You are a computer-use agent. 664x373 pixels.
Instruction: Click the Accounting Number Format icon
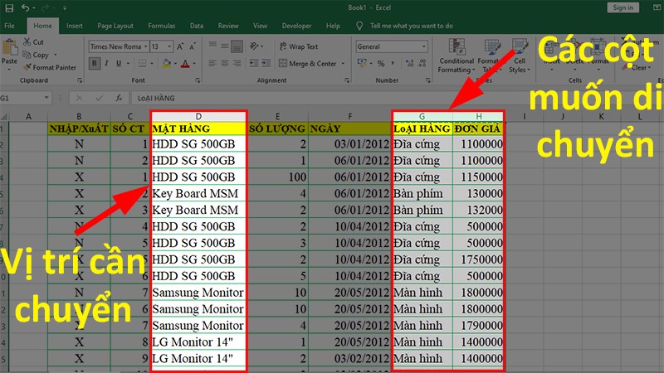point(362,63)
